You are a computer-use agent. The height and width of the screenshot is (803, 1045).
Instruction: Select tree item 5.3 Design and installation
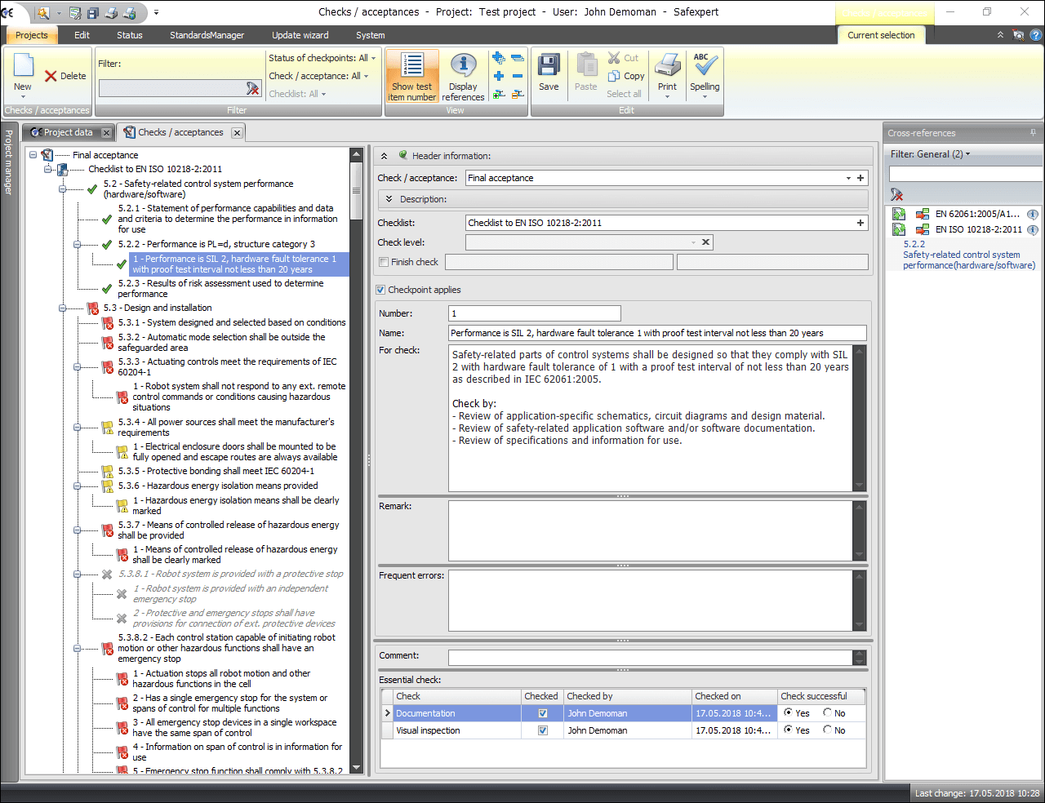click(167, 308)
